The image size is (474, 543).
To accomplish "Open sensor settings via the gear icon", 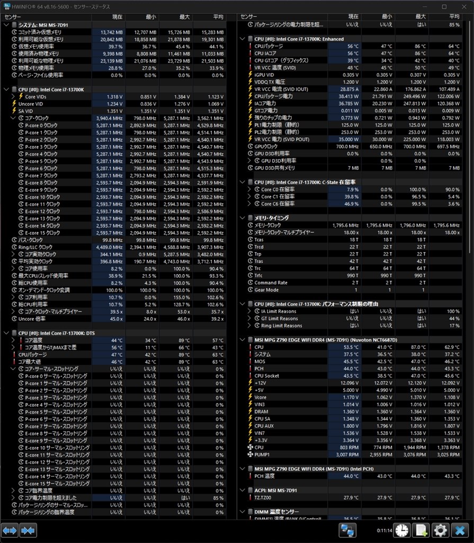I will pyautogui.click(x=441, y=530).
